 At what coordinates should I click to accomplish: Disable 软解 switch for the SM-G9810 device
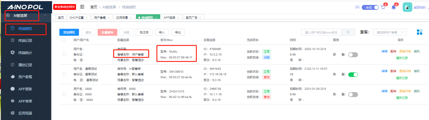coord(353,75)
